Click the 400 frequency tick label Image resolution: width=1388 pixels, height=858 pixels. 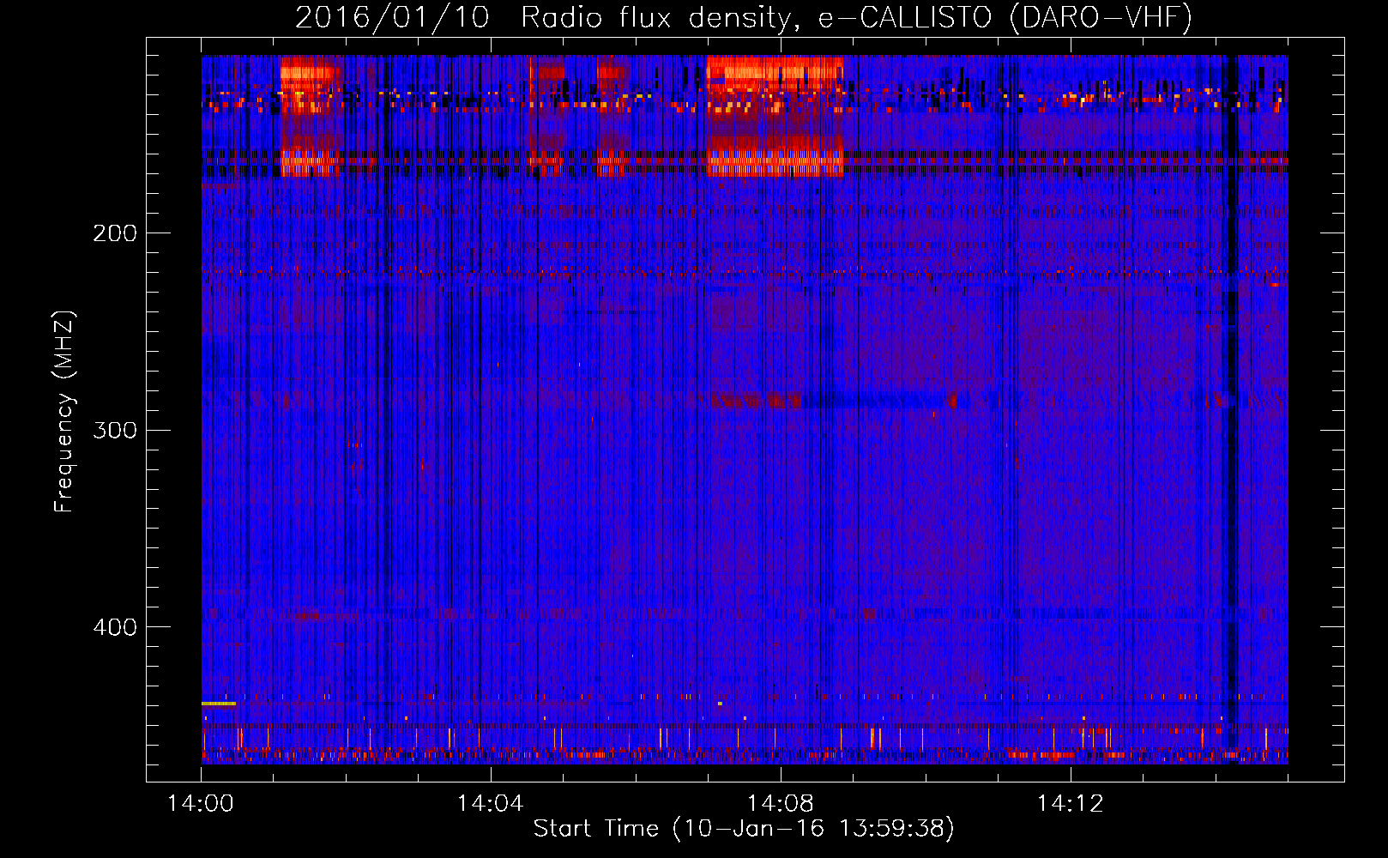click(x=115, y=627)
